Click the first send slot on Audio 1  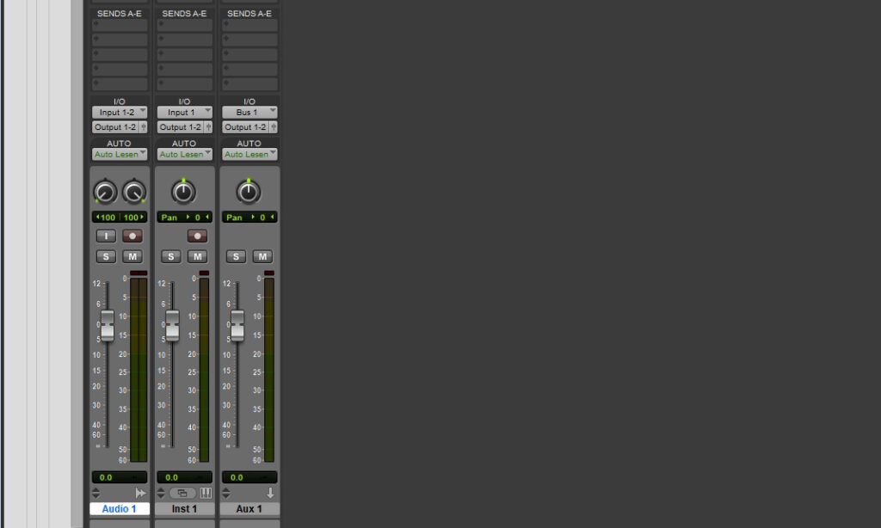(x=120, y=25)
